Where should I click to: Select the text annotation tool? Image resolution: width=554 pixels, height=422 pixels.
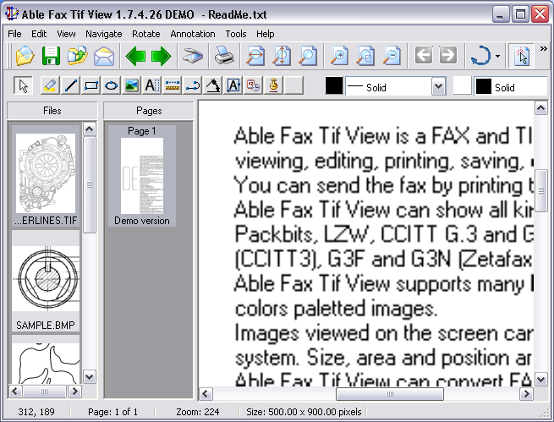pyautogui.click(x=152, y=85)
